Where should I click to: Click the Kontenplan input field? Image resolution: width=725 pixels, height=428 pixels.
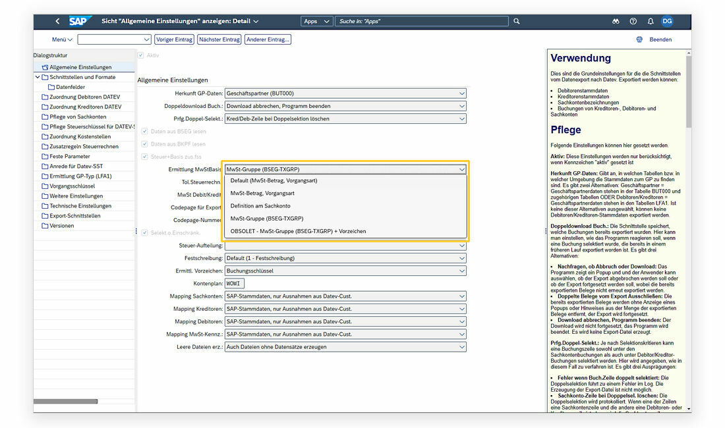[x=235, y=284]
